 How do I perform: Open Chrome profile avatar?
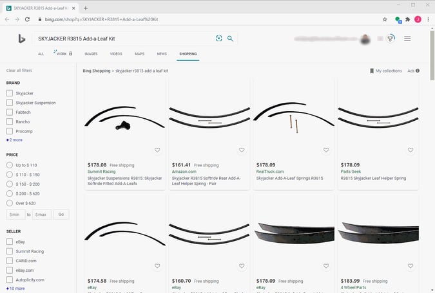coord(418,19)
